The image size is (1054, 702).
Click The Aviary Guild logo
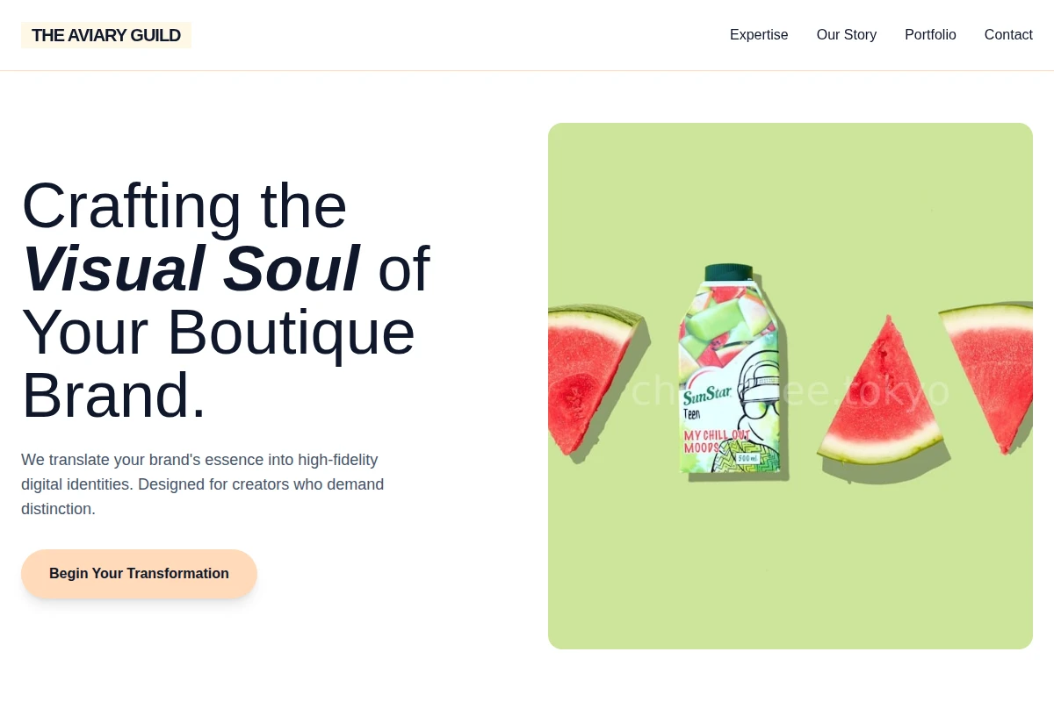(x=106, y=35)
